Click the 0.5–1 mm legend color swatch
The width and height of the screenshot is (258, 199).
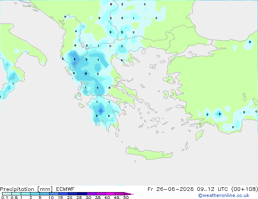click(16, 194)
